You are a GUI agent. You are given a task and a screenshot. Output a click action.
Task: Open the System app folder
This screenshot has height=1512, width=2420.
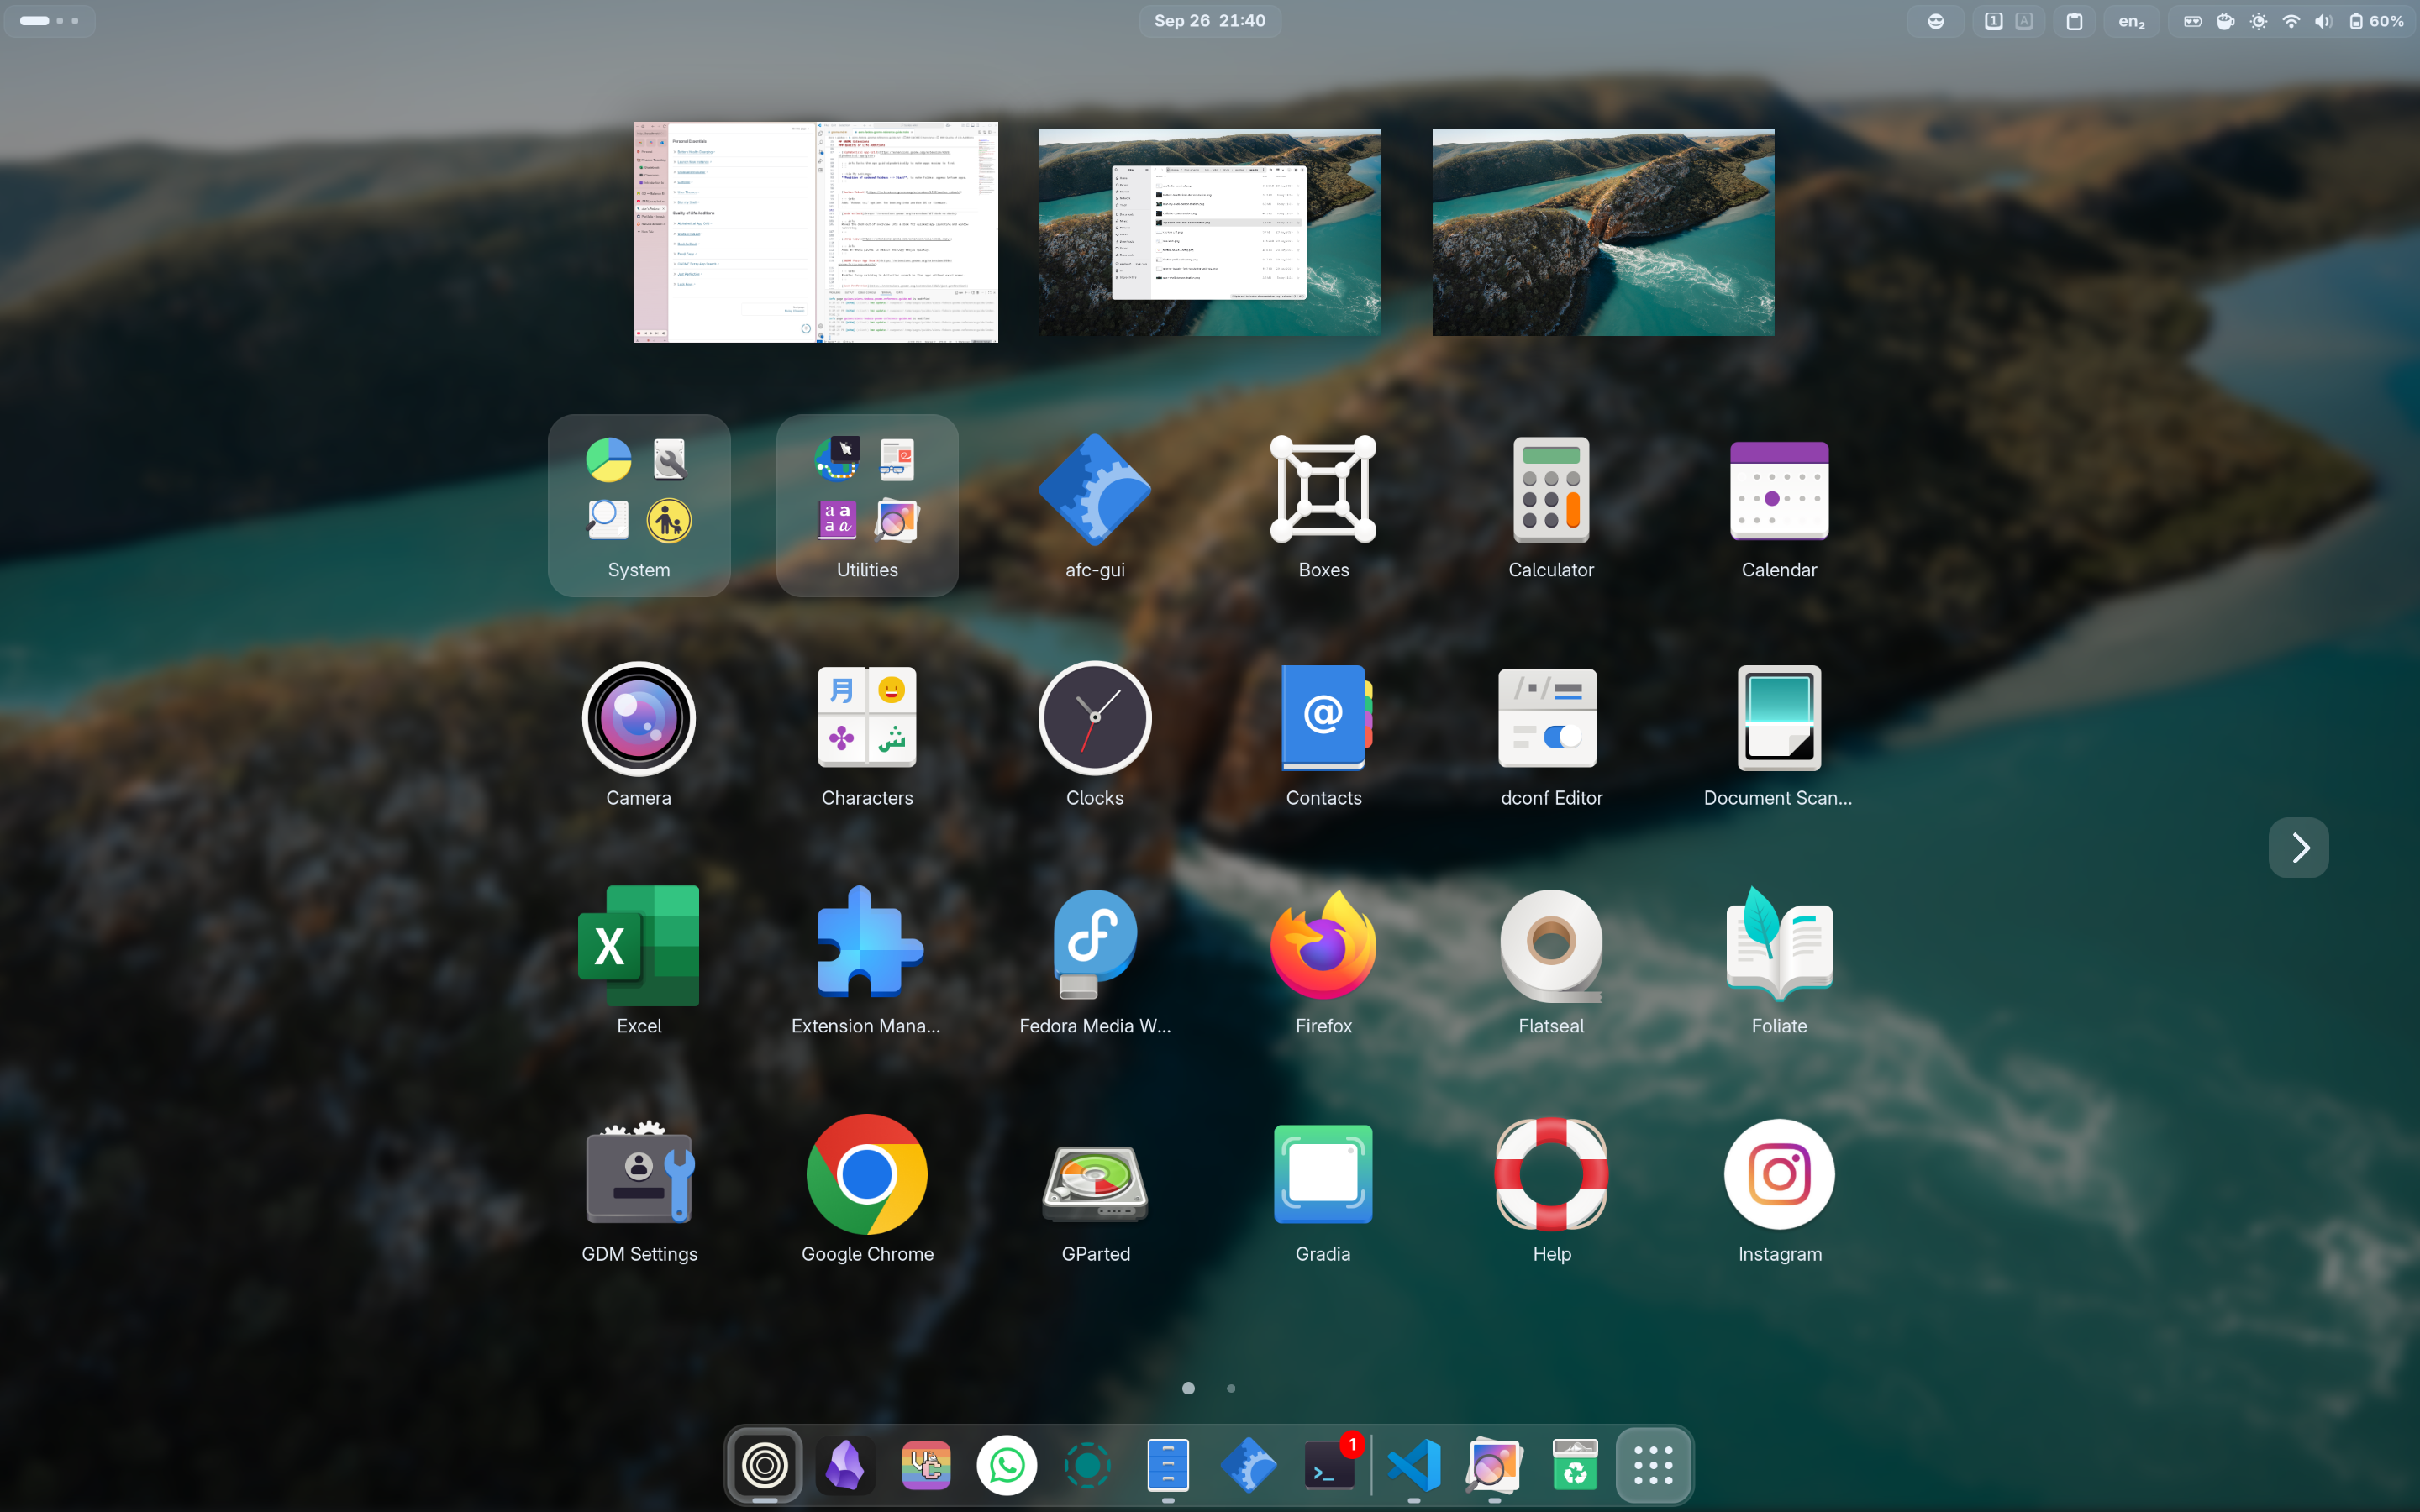639,490
